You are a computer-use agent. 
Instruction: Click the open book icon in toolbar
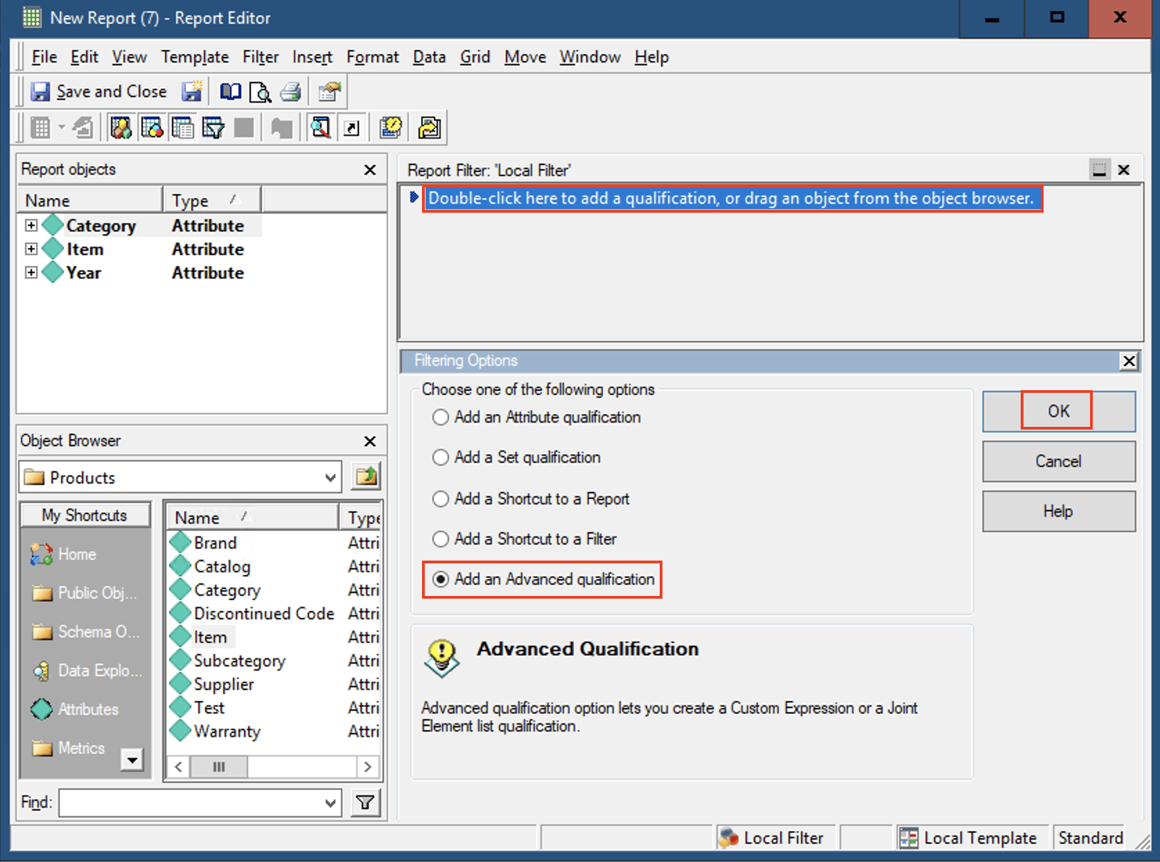(x=230, y=91)
